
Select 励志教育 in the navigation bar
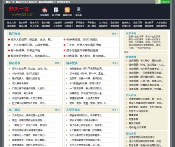click(149, 23)
